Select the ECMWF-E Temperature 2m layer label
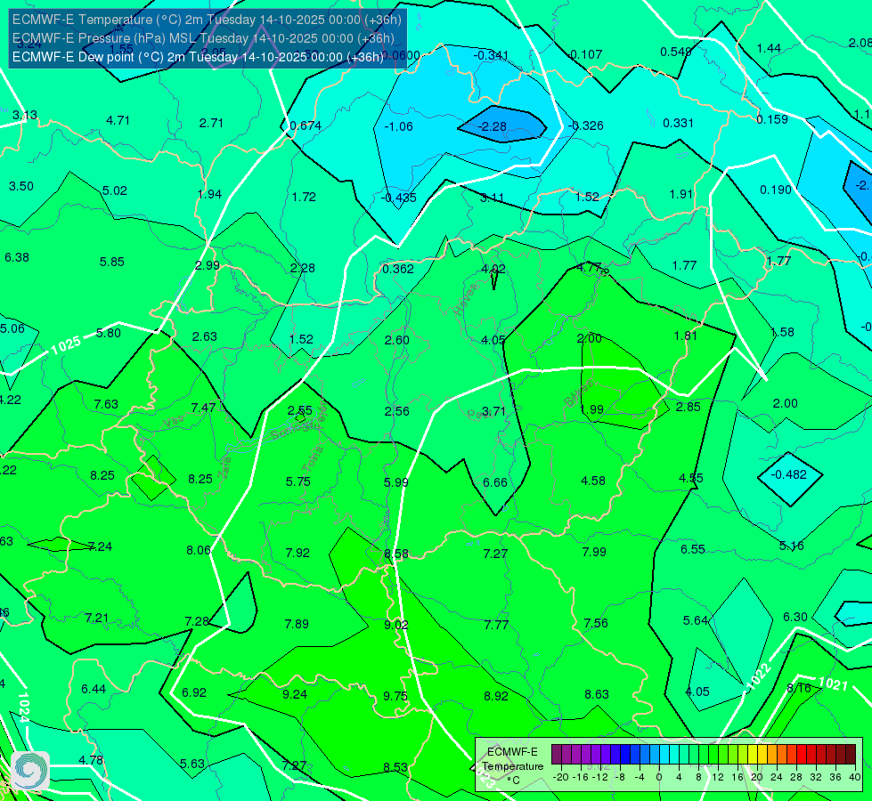 (207, 20)
